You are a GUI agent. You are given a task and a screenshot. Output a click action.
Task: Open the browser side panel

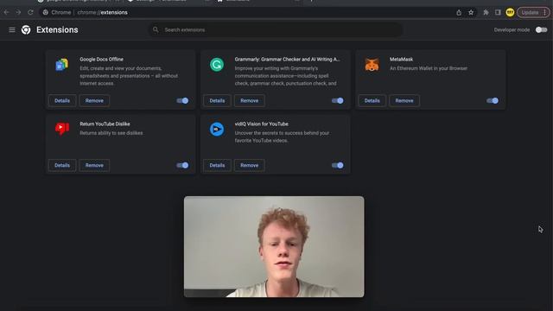coord(498,12)
